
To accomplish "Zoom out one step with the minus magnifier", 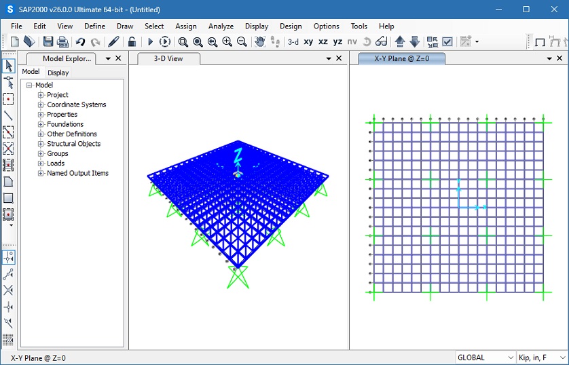I will [x=242, y=42].
